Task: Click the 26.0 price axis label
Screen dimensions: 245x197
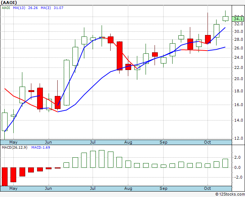Action: pos(239,48)
